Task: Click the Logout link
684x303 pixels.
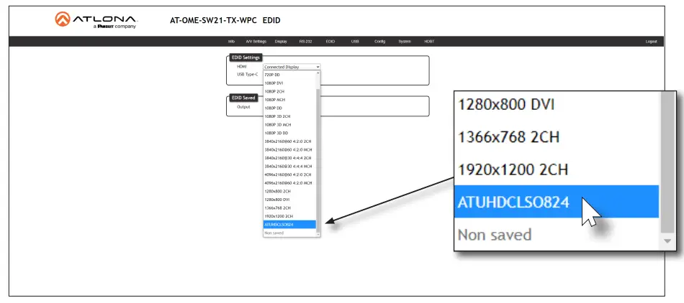Action: click(652, 42)
